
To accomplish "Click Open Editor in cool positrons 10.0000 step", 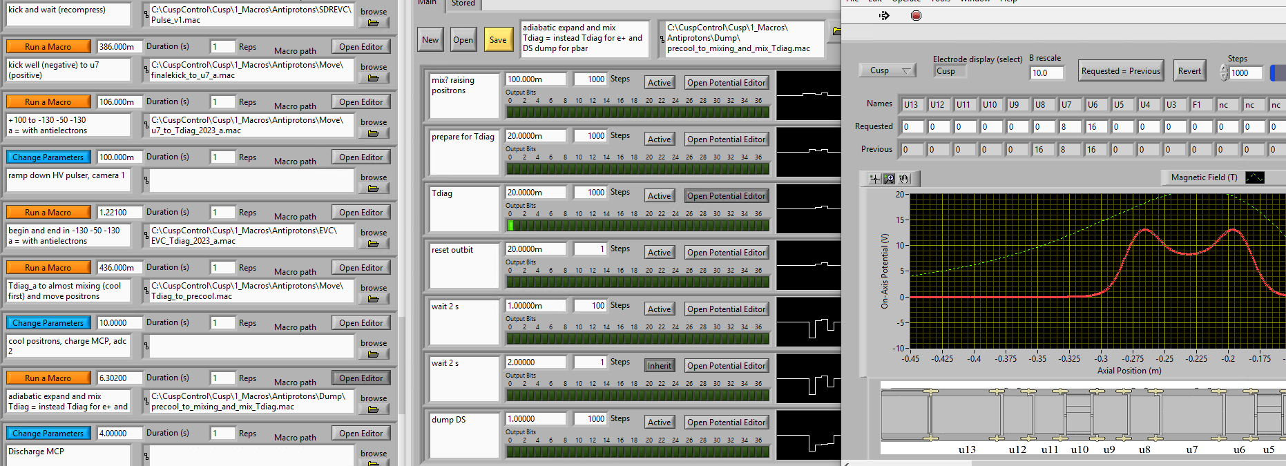I will (361, 322).
